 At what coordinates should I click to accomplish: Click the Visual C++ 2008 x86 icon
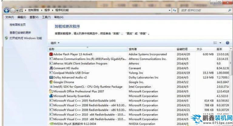coord(51,110)
